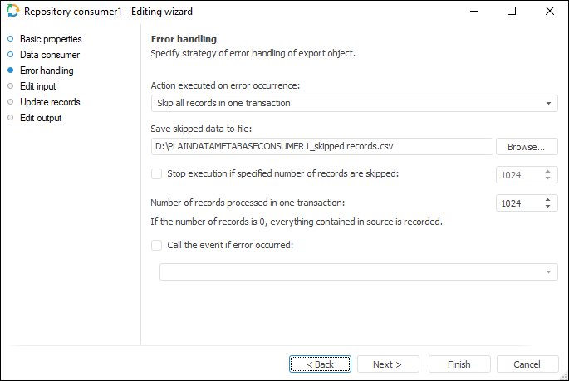Decrease records per transaction value

[x=548, y=207]
